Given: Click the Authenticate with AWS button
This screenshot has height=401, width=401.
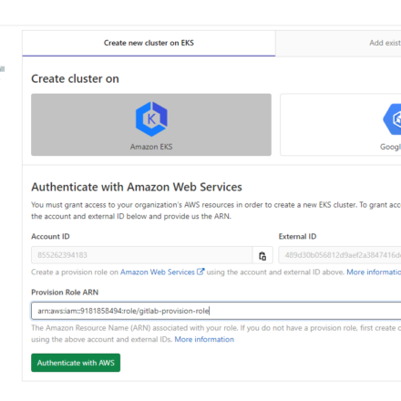Looking at the screenshot, I should tap(76, 363).
